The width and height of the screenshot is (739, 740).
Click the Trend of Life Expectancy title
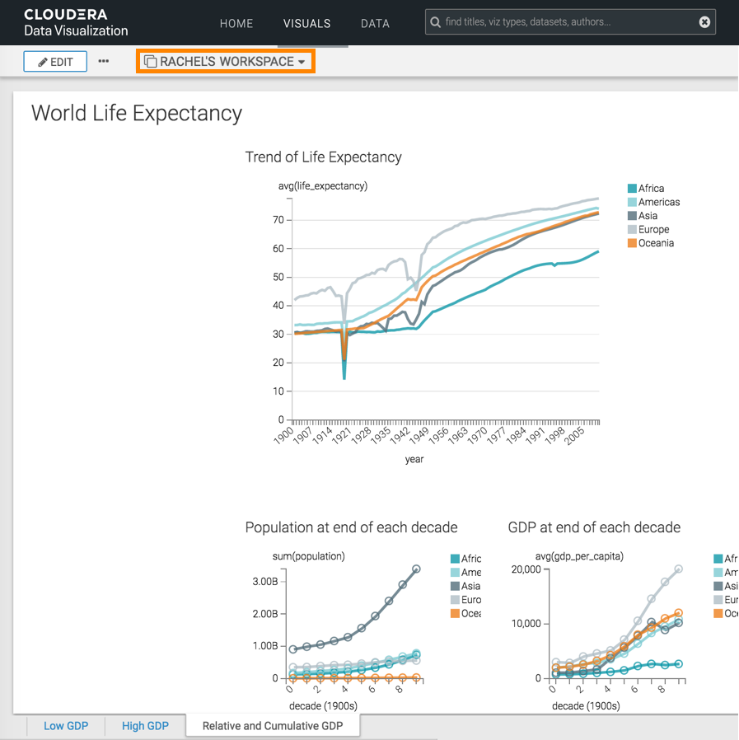(323, 157)
